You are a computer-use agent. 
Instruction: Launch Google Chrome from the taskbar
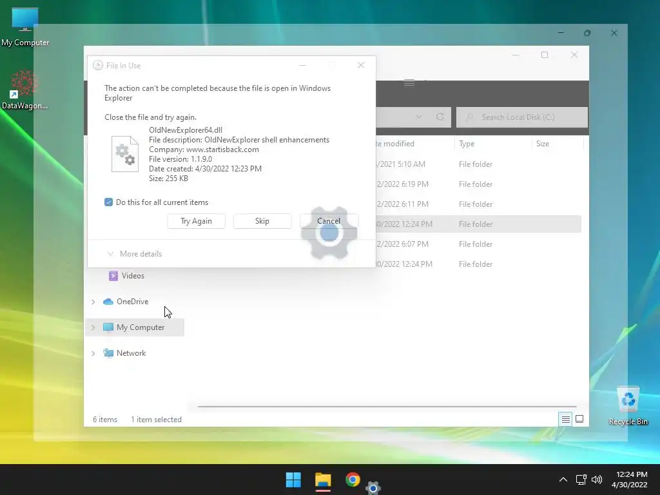click(x=353, y=480)
